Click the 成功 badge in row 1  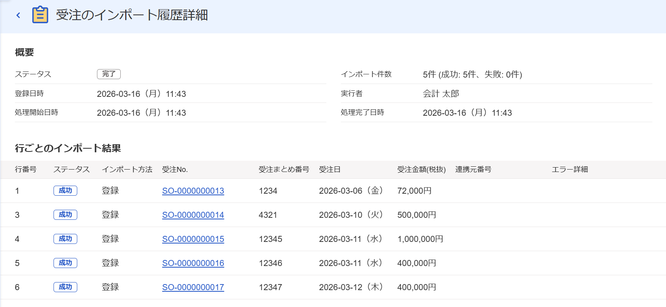click(65, 190)
